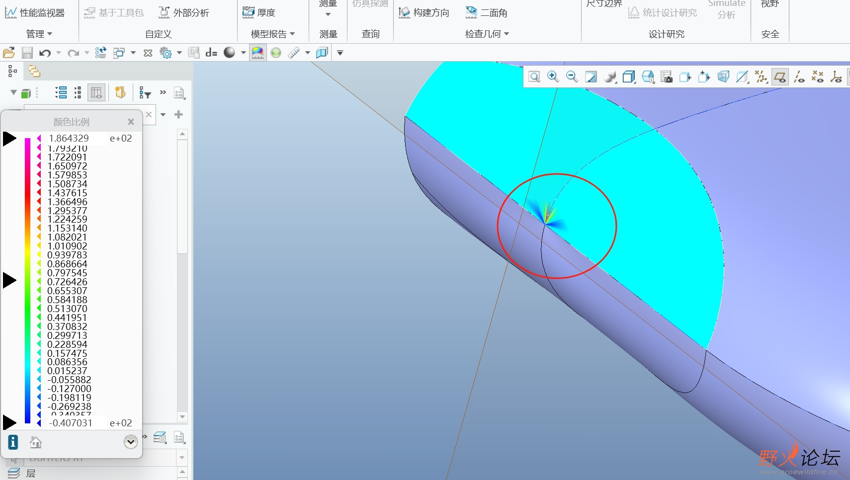This screenshot has width=850, height=480.
Task: Toggle datum point display
Action: point(818,77)
